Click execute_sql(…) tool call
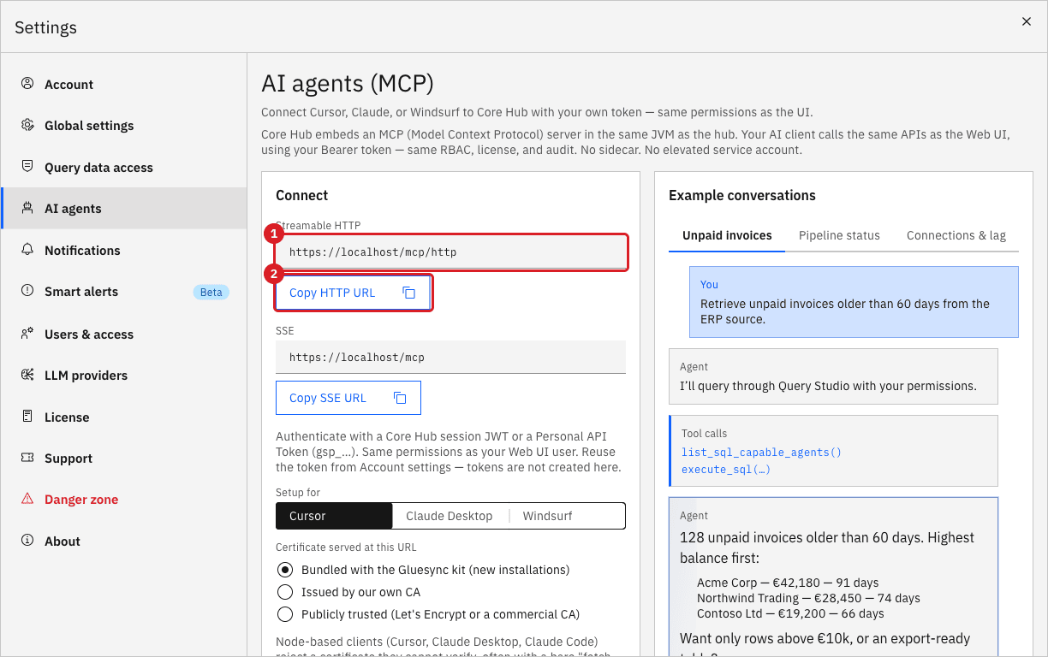This screenshot has width=1048, height=657. pyautogui.click(x=726, y=469)
